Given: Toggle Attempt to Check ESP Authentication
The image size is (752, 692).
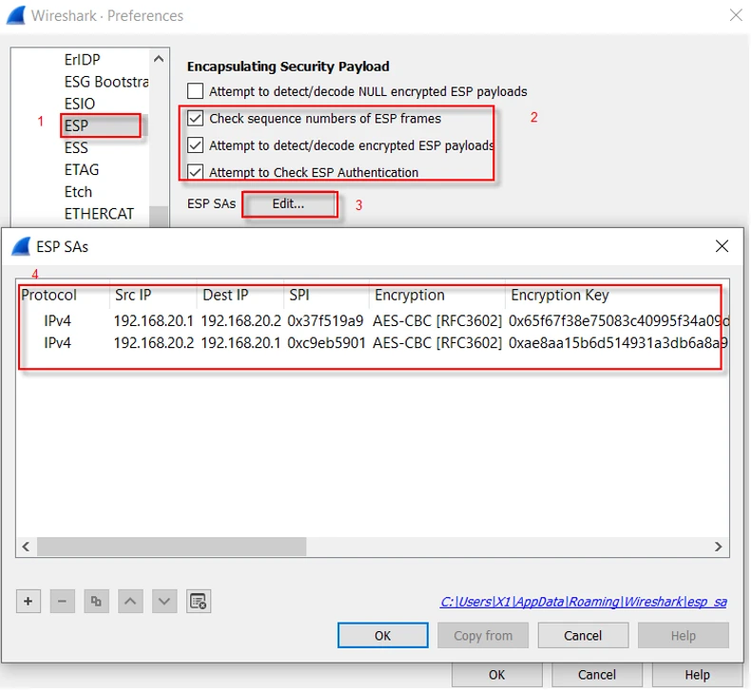Looking at the screenshot, I should click(196, 172).
